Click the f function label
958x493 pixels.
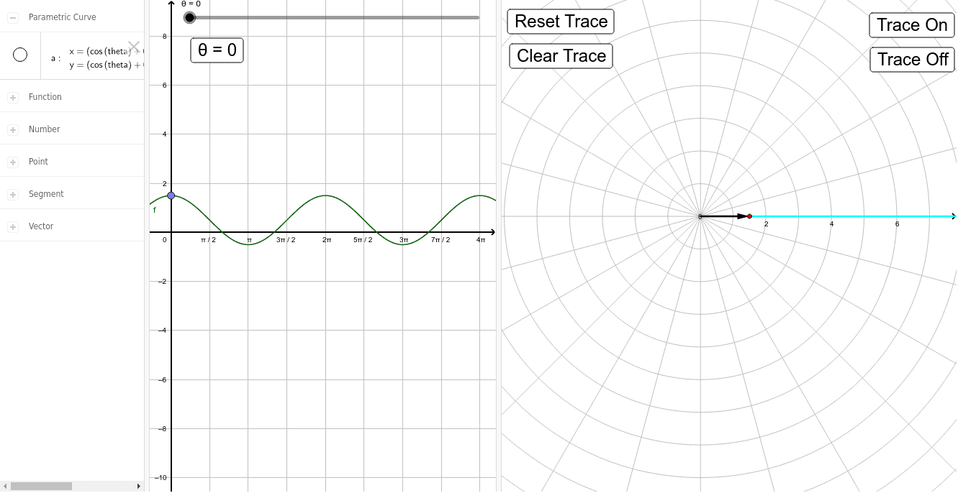pyautogui.click(x=155, y=210)
